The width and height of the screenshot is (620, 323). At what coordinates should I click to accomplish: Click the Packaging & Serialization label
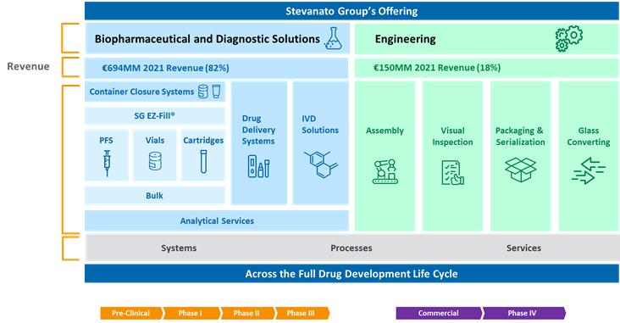point(520,136)
